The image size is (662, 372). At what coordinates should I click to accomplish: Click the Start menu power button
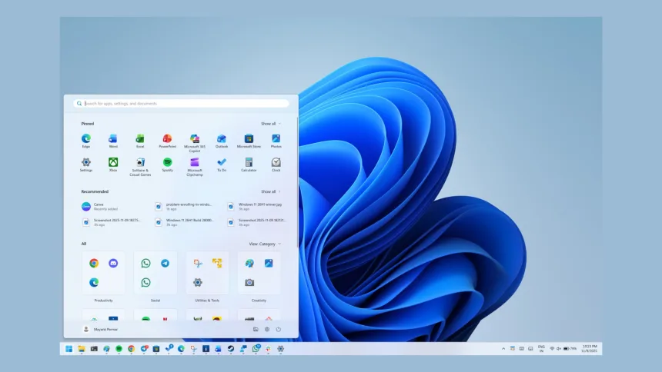click(278, 330)
